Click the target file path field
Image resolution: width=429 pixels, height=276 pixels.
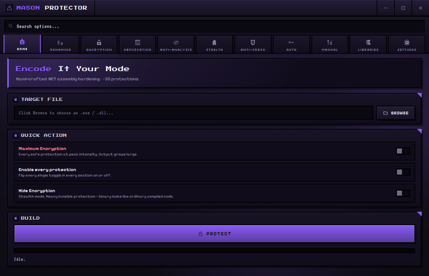(x=194, y=113)
